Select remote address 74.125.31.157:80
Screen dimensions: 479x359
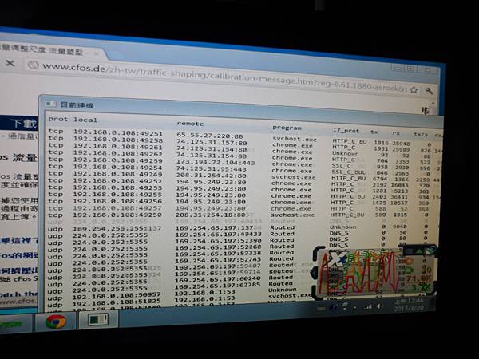pos(212,143)
